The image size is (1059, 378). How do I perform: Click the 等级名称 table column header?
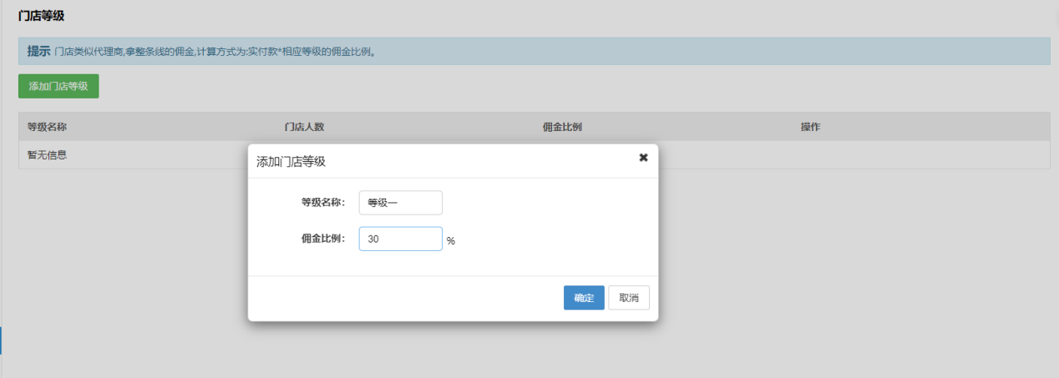[47, 127]
